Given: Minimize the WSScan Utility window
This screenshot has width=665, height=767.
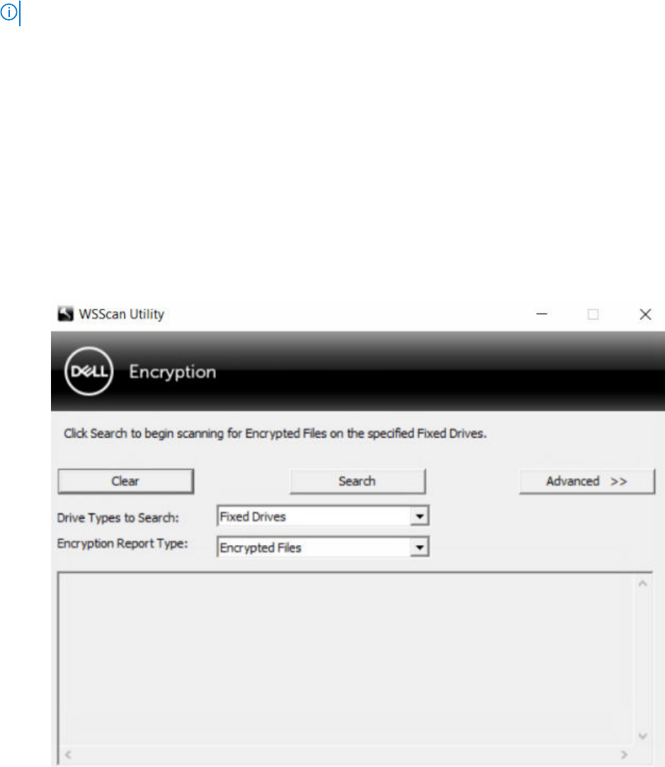Looking at the screenshot, I should click(x=542, y=314).
